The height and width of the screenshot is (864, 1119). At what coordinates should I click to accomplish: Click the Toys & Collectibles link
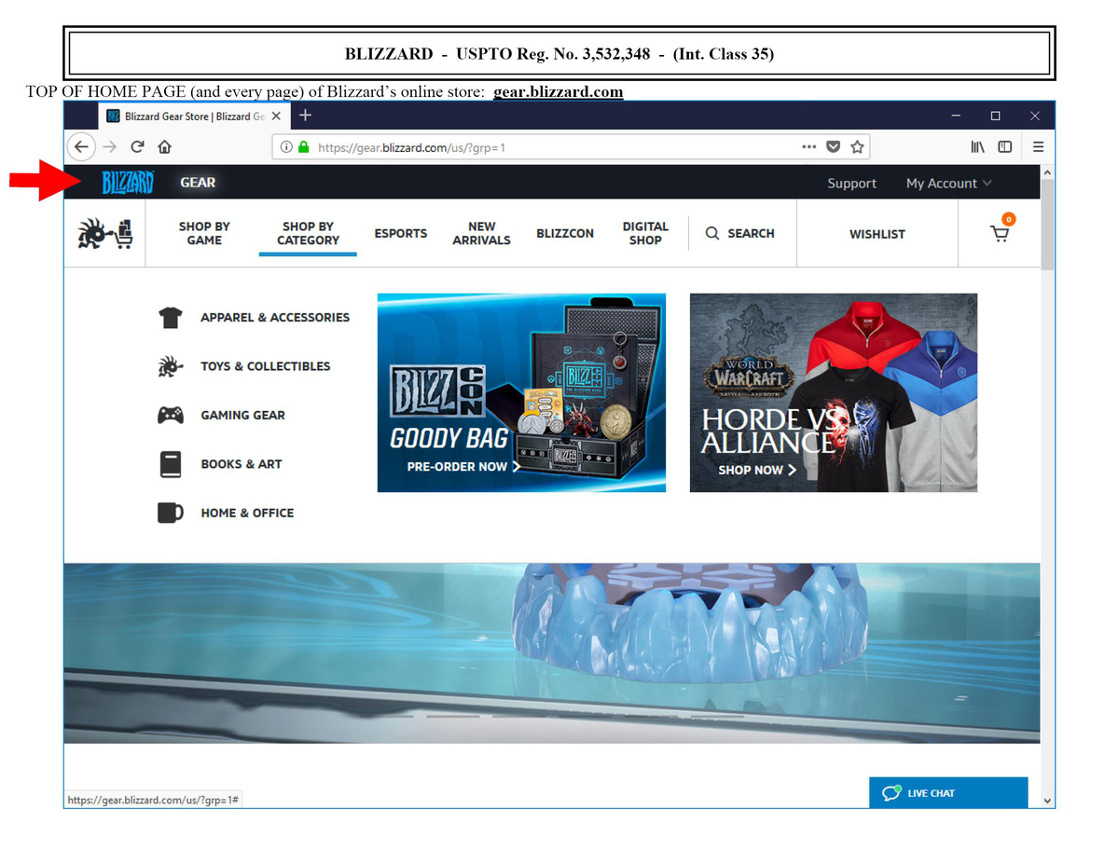pos(265,366)
